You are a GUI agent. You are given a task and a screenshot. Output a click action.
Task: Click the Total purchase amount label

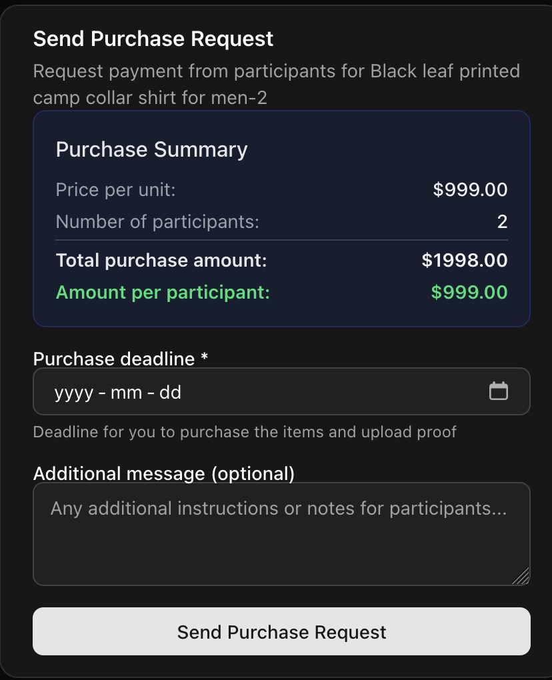click(x=161, y=260)
